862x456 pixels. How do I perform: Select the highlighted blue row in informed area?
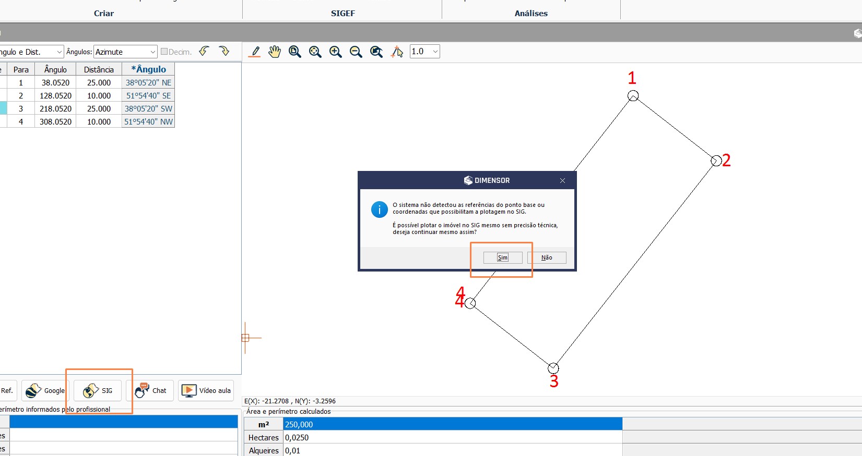tap(124, 422)
